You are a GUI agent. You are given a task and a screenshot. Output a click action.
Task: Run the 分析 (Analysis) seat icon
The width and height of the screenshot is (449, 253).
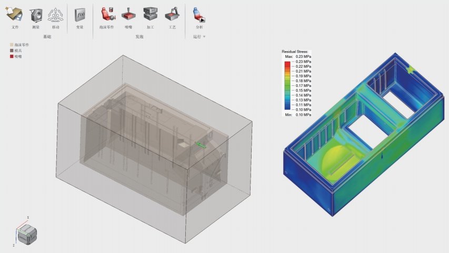(x=199, y=15)
